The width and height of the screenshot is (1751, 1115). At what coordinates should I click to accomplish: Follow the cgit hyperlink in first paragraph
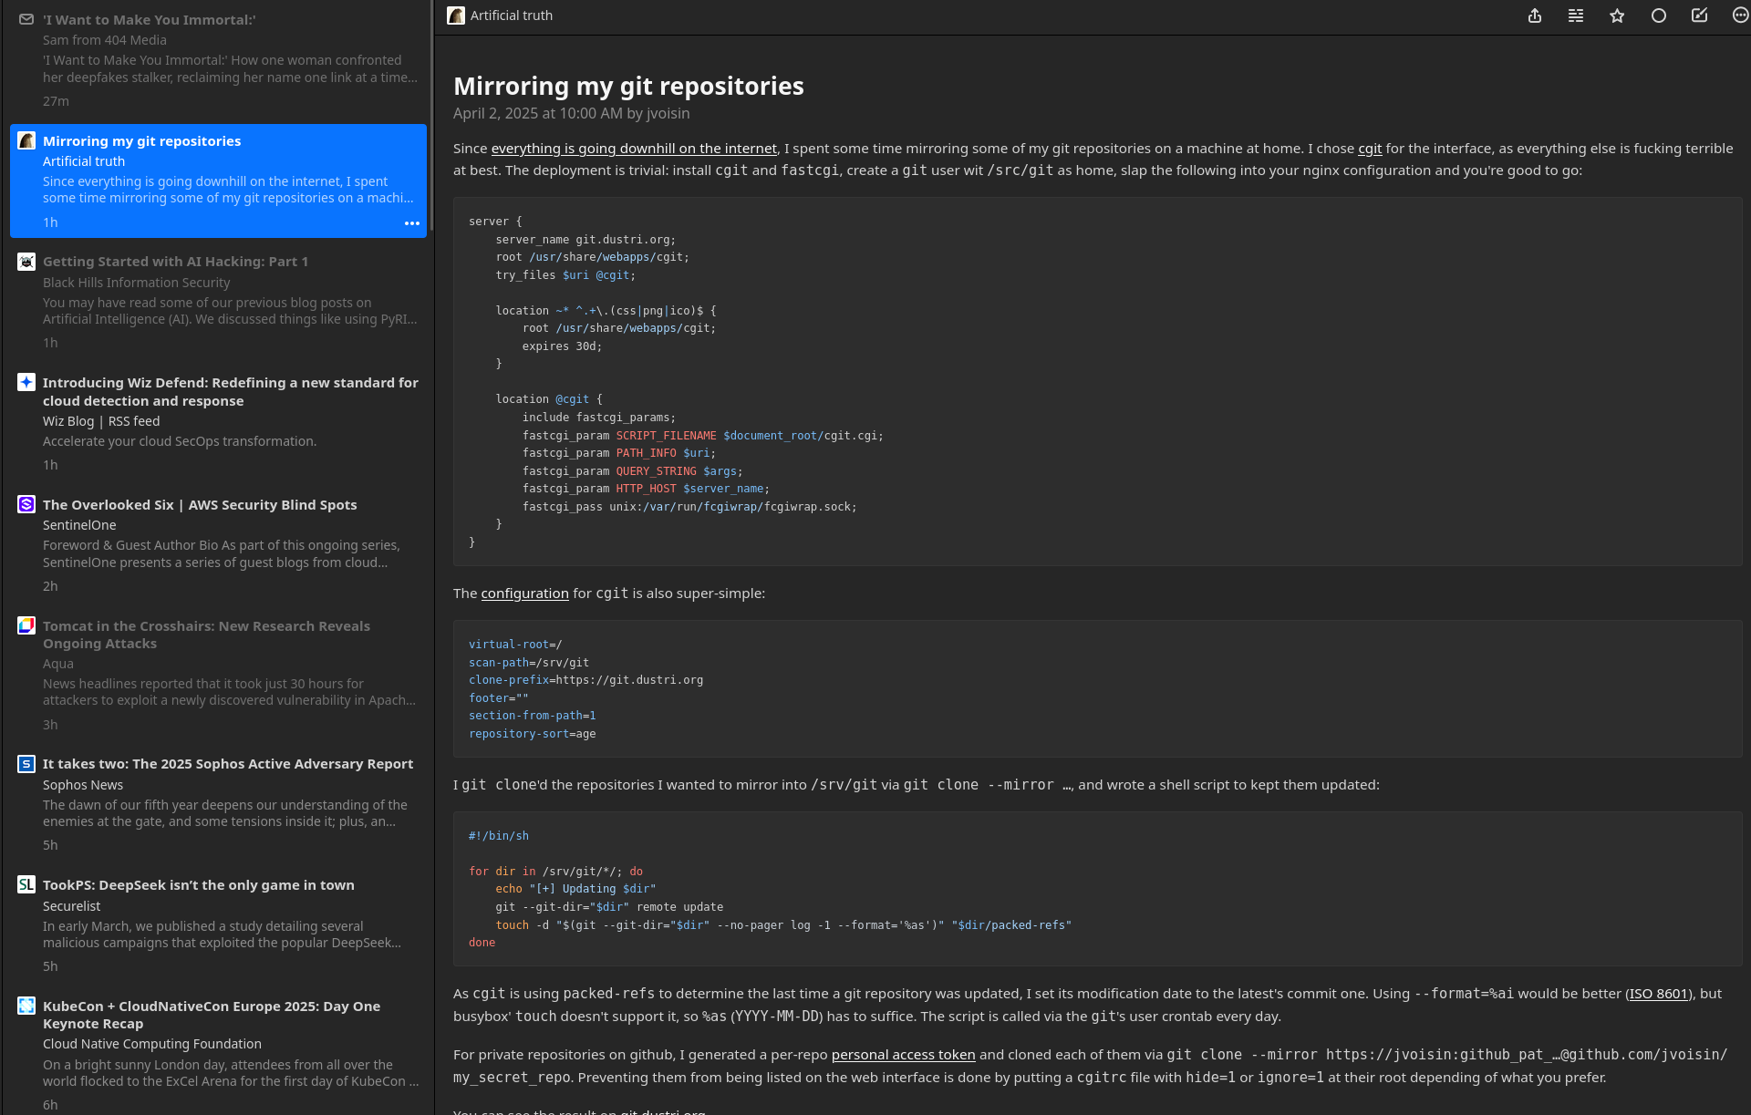click(x=1369, y=149)
